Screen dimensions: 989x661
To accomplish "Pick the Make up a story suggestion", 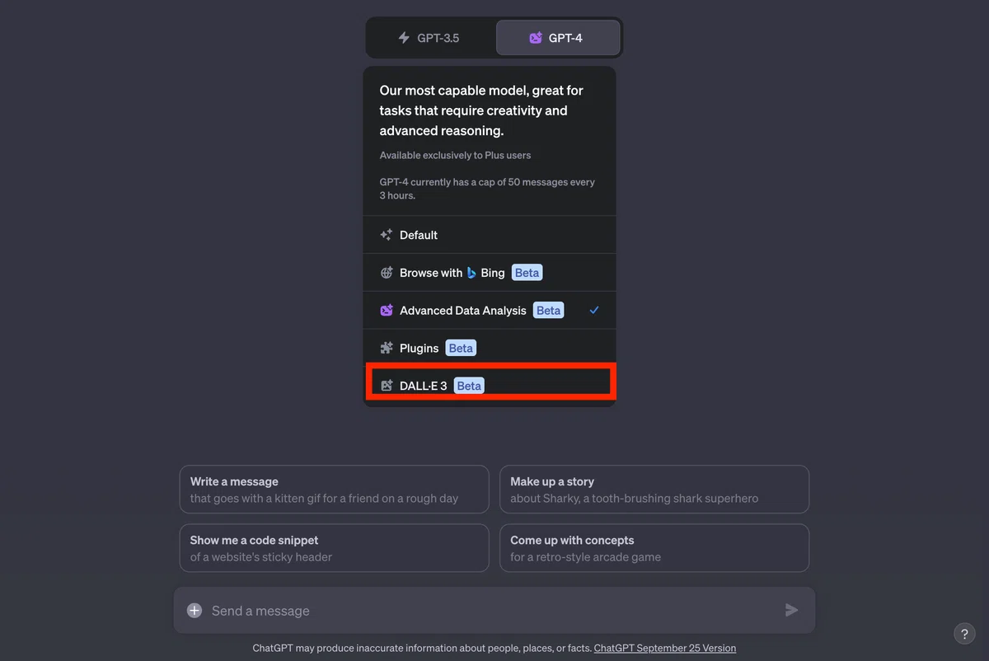I will (x=654, y=490).
